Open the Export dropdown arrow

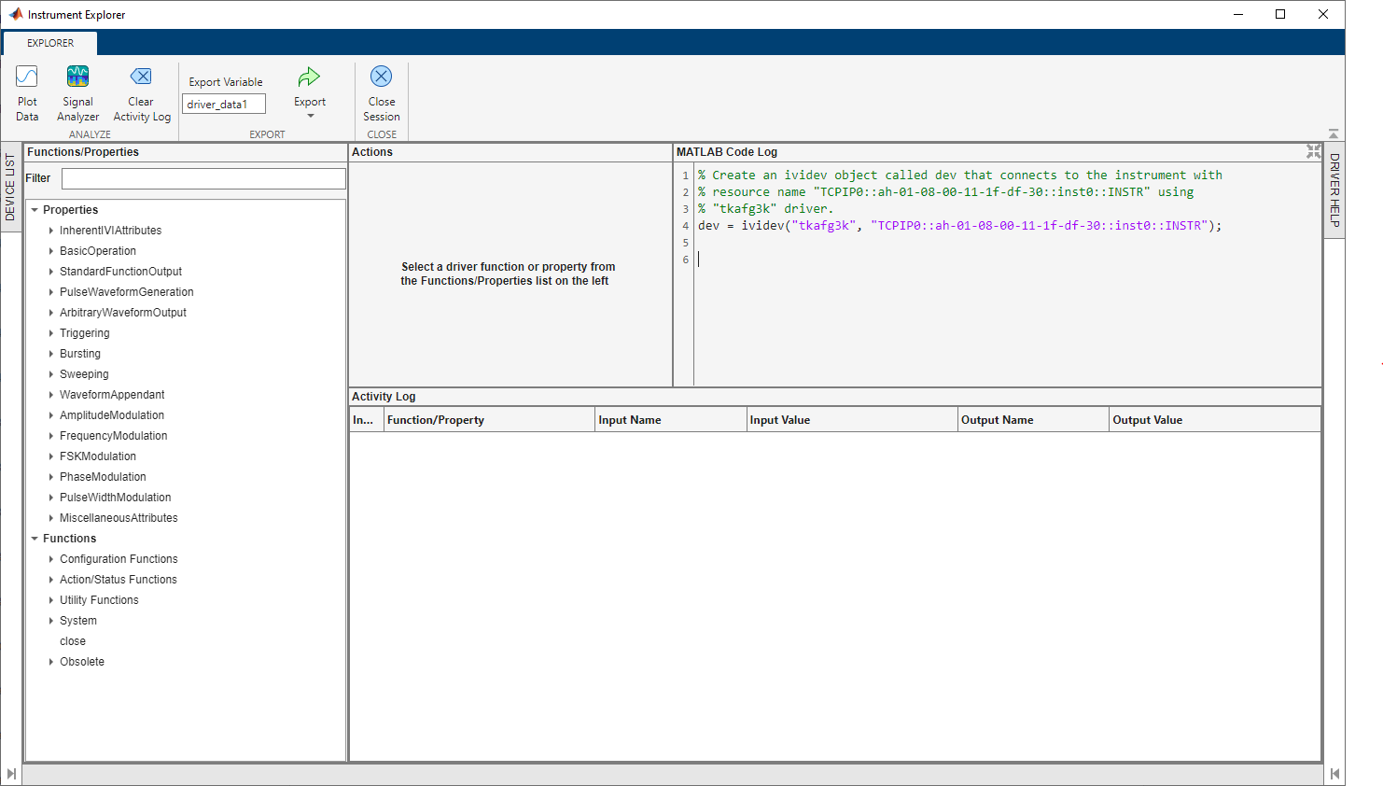(310, 117)
